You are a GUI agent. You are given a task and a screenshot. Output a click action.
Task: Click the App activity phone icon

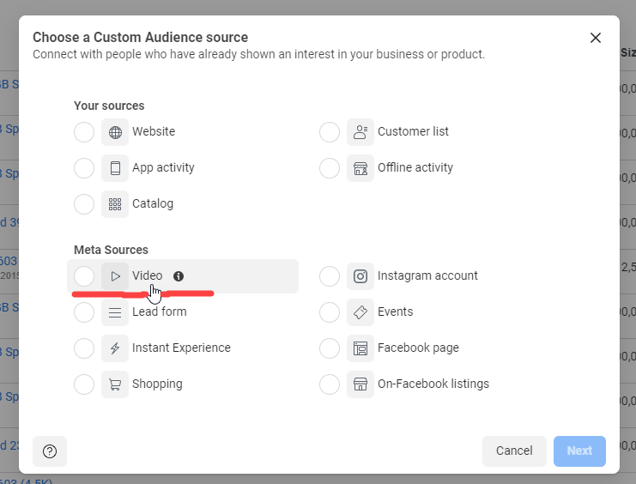(x=115, y=168)
